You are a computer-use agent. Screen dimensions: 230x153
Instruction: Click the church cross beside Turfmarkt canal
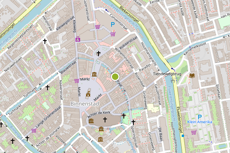(48, 88)
